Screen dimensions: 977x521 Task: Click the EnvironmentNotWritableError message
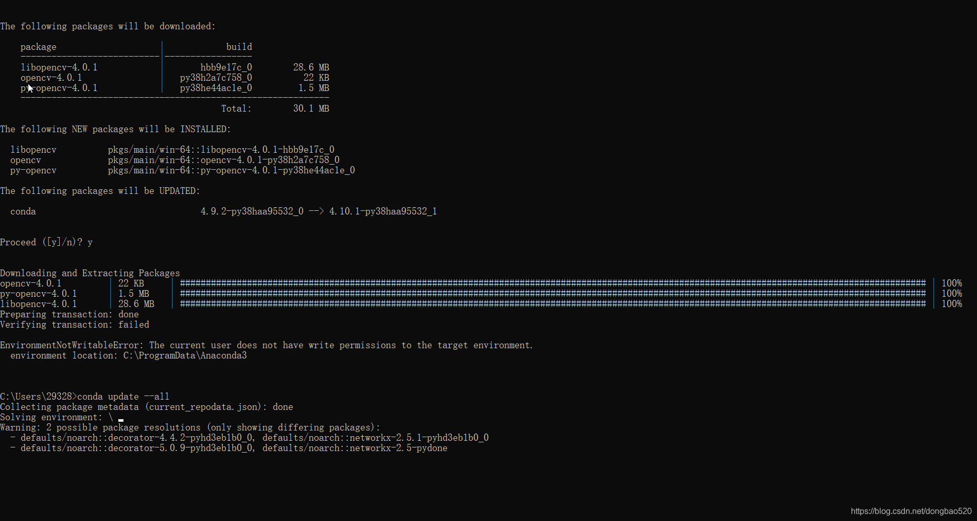(x=267, y=345)
